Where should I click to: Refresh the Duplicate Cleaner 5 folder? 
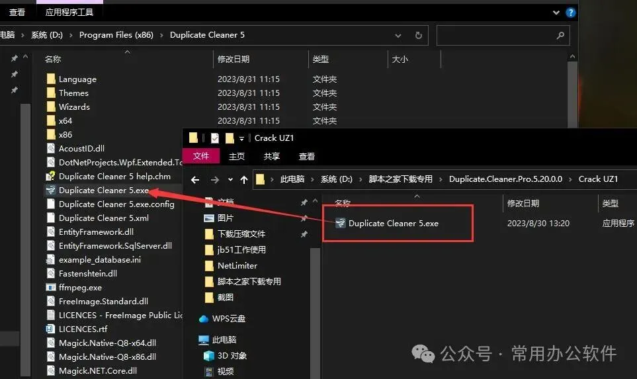(x=419, y=35)
